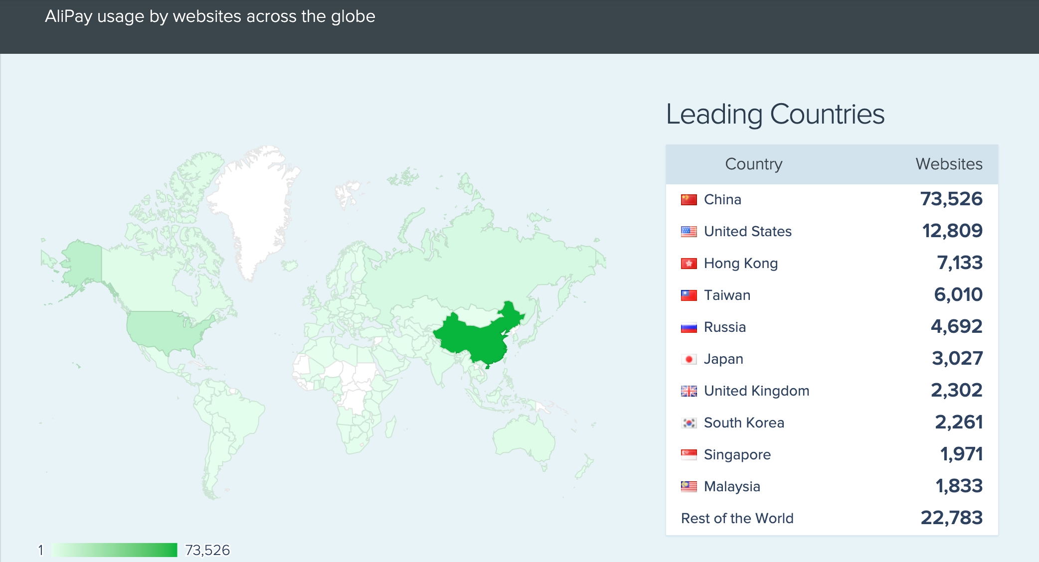The height and width of the screenshot is (562, 1039).
Task: Click the website count 7,133
Action: [960, 263]
